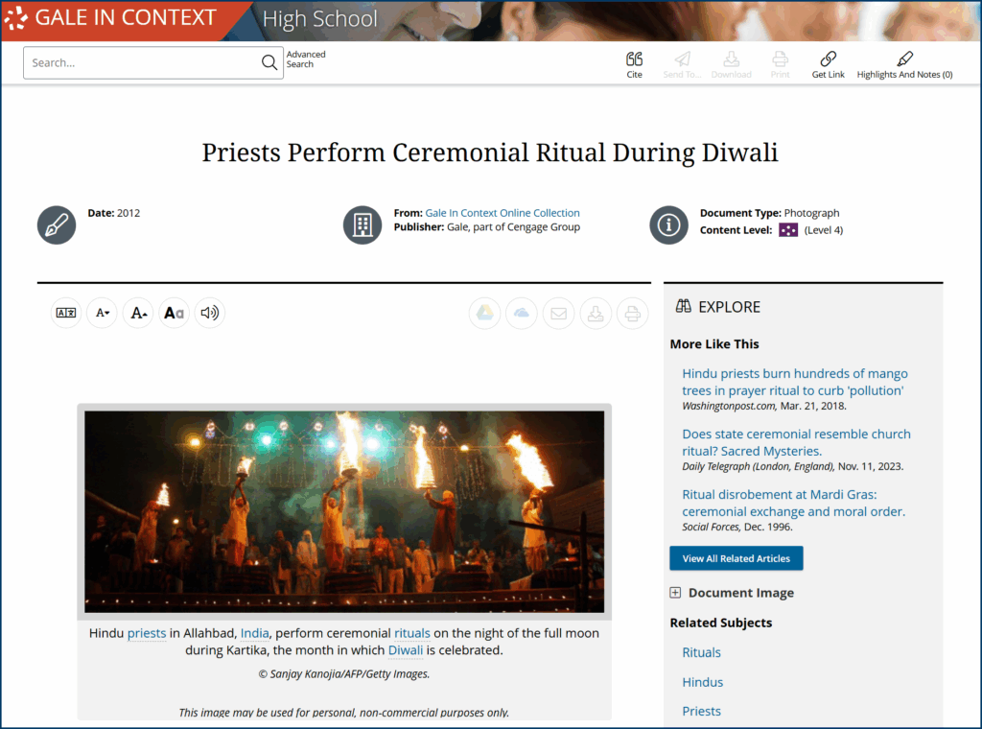Open Hindu priests burn mango trees article

795,382
